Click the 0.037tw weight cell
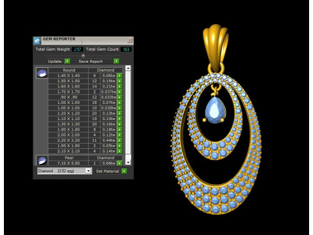 (x=109, y=92)
